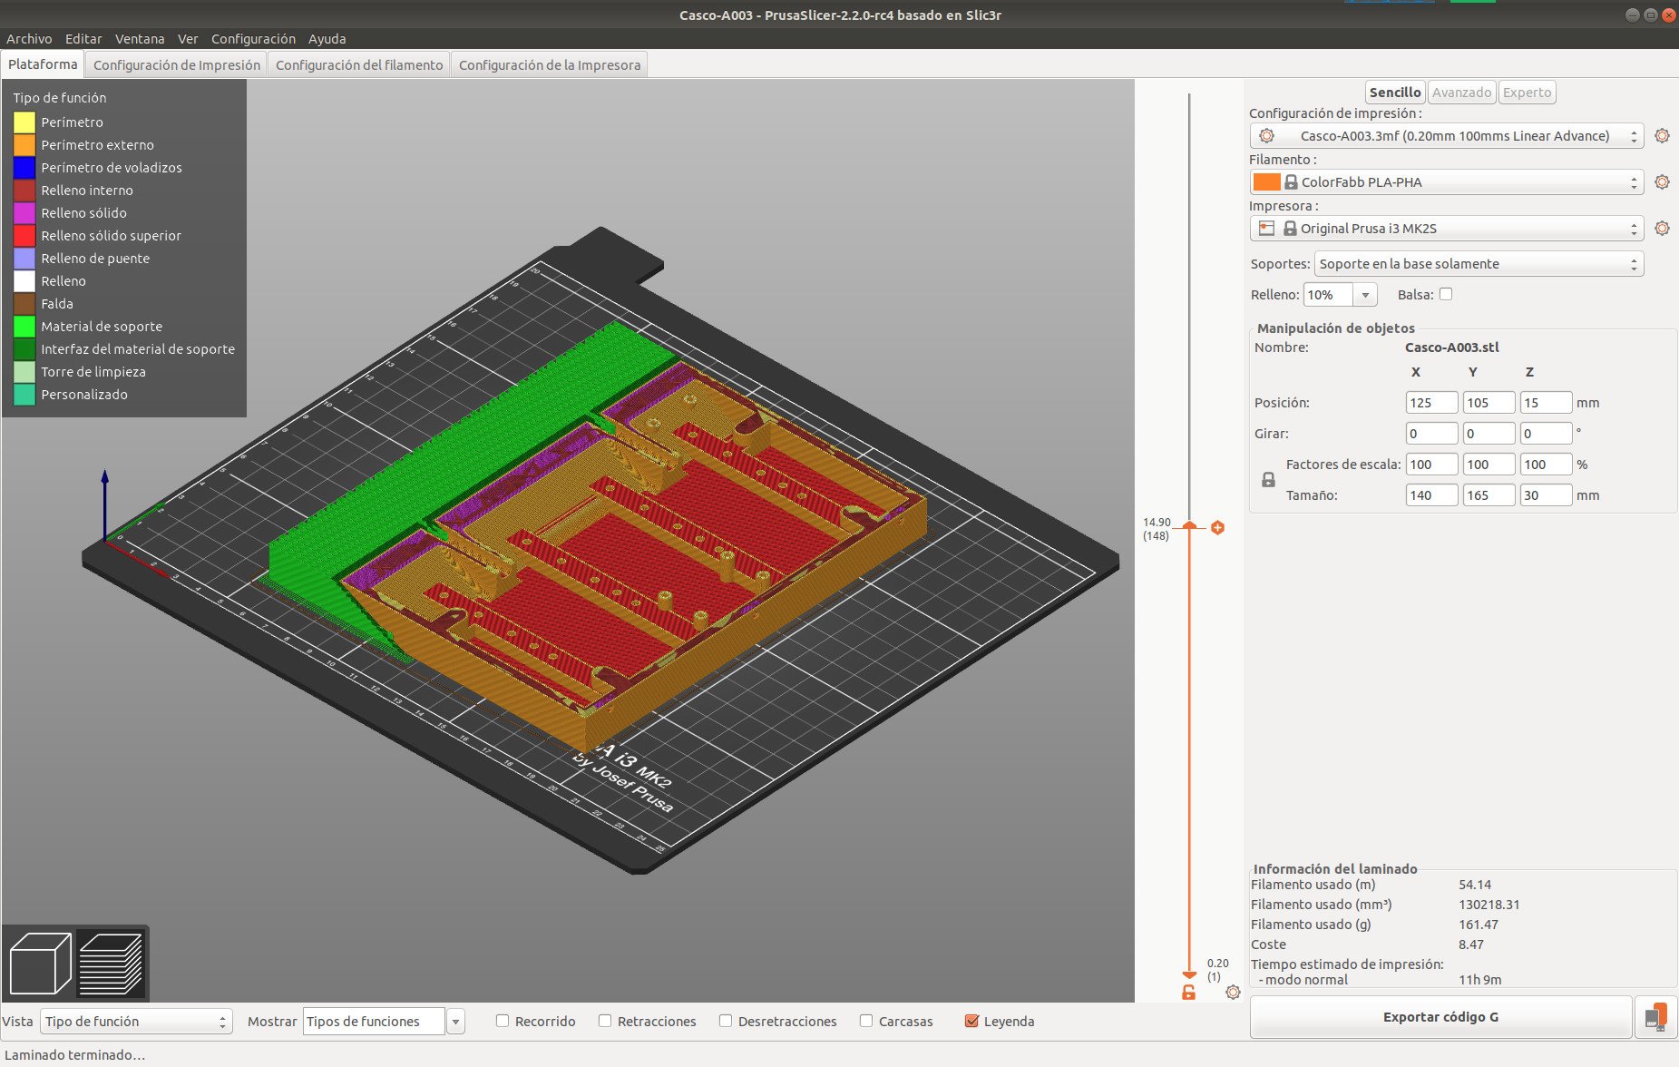Open the Ventana menu
The width and height of the screenshot is (1679, 1067).
click(x=140, y=39)
